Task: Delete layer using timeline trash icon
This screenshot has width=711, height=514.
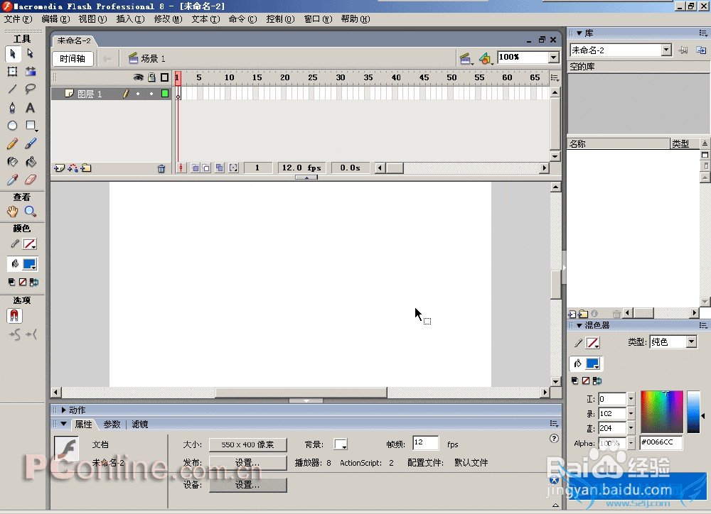Action: click(x=161, y=168)
